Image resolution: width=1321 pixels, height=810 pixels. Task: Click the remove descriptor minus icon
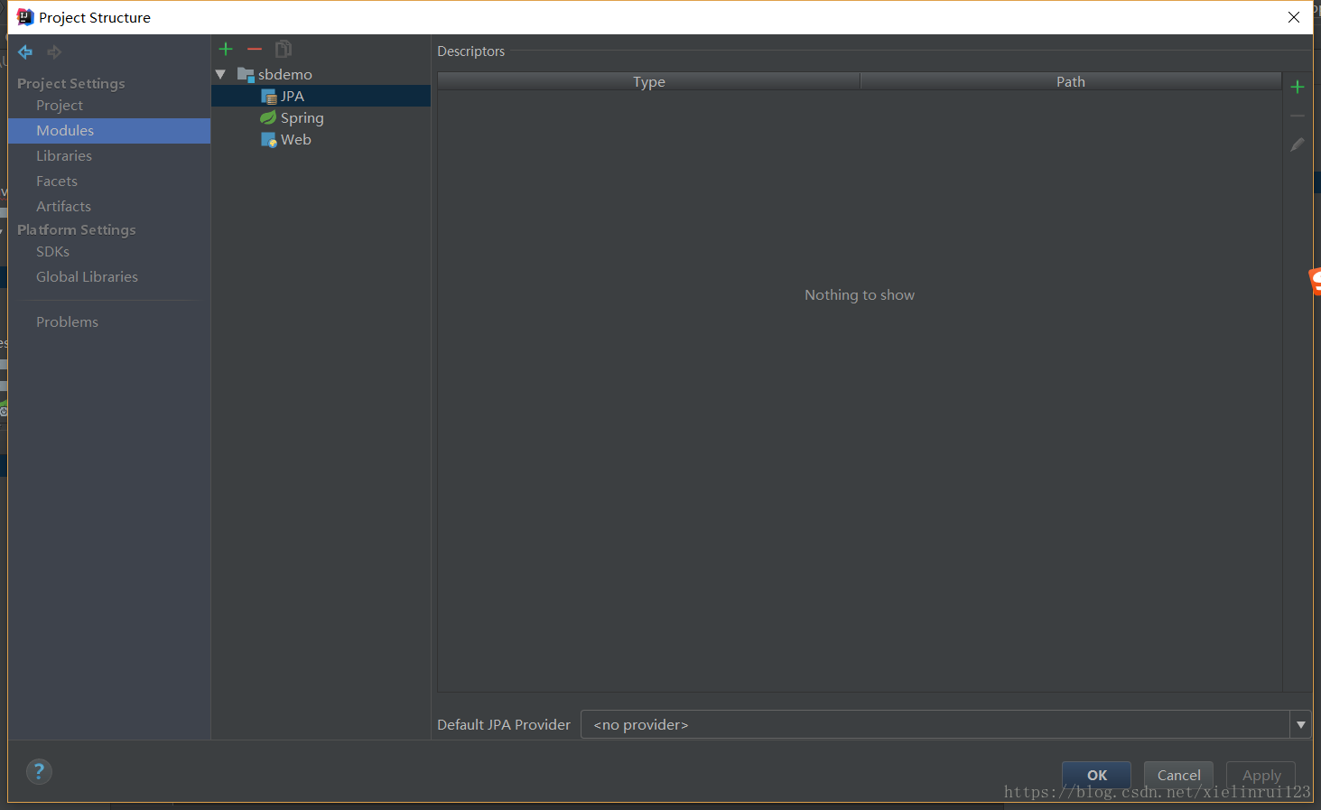(1298, 116)
